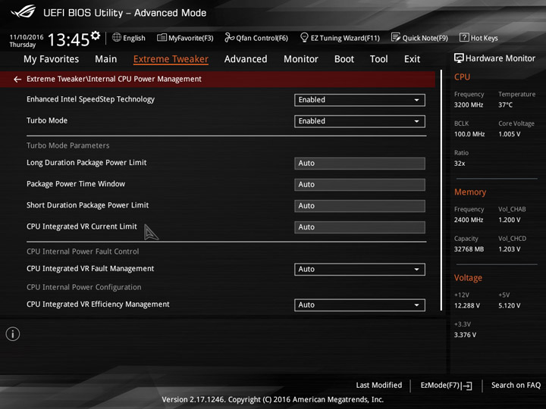Click Last Modified button
Image resolution: width=546 pixels, height=409 pixels.
(379, 385)
